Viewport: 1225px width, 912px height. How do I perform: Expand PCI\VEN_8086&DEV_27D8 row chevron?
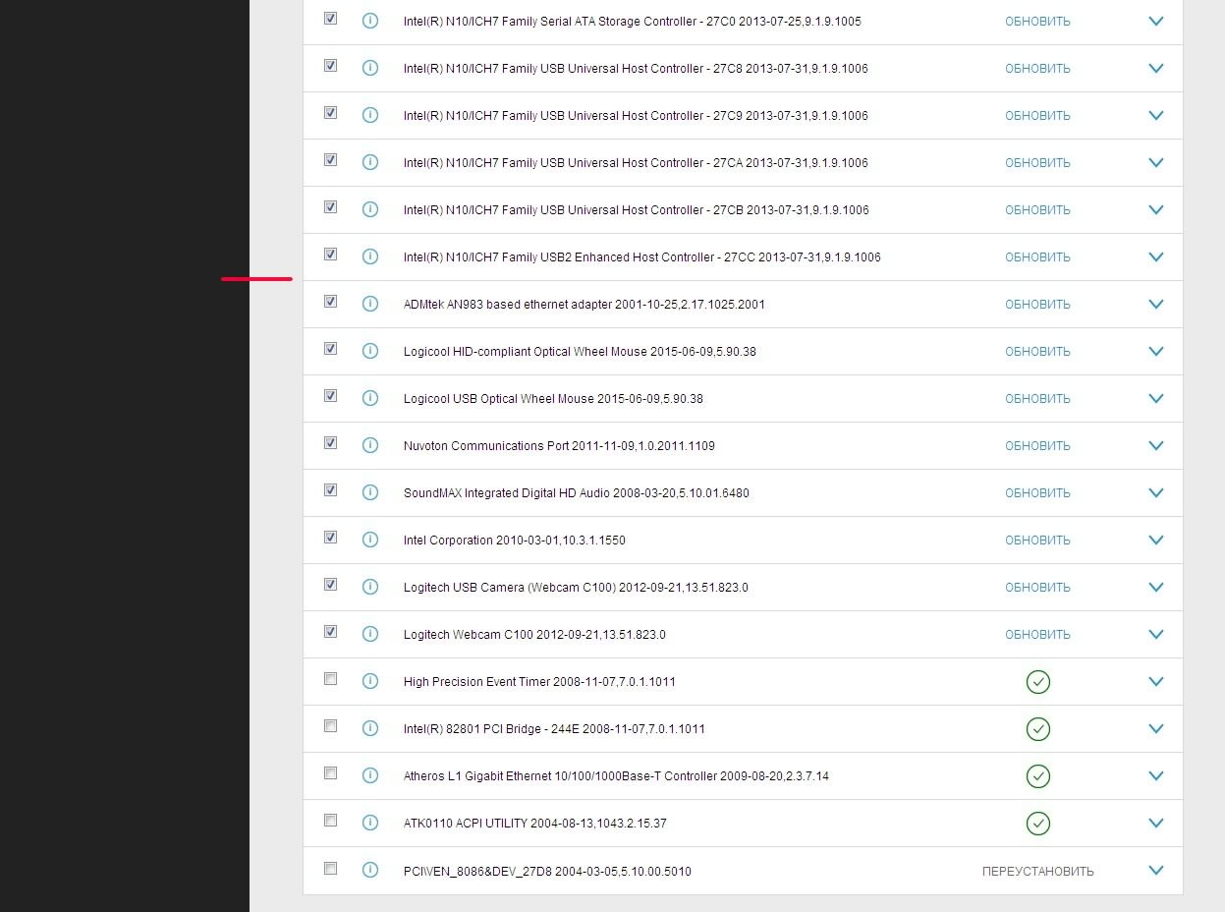[1156, 870]
